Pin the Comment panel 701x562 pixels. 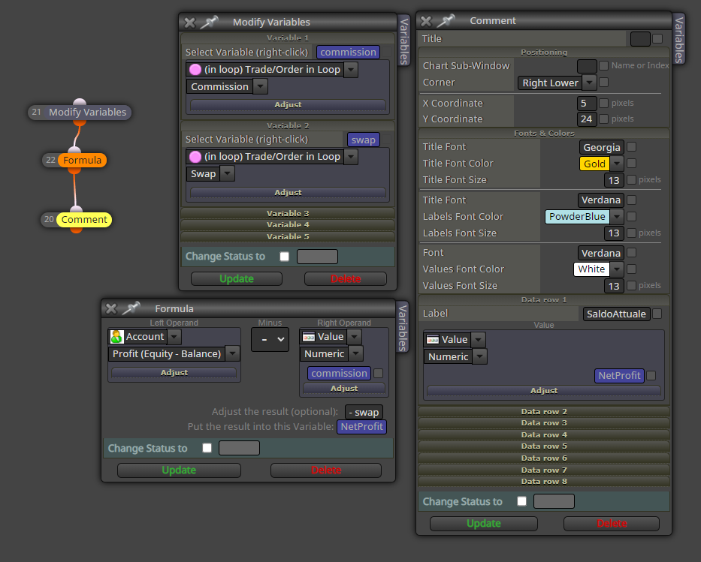click(446, 20)
